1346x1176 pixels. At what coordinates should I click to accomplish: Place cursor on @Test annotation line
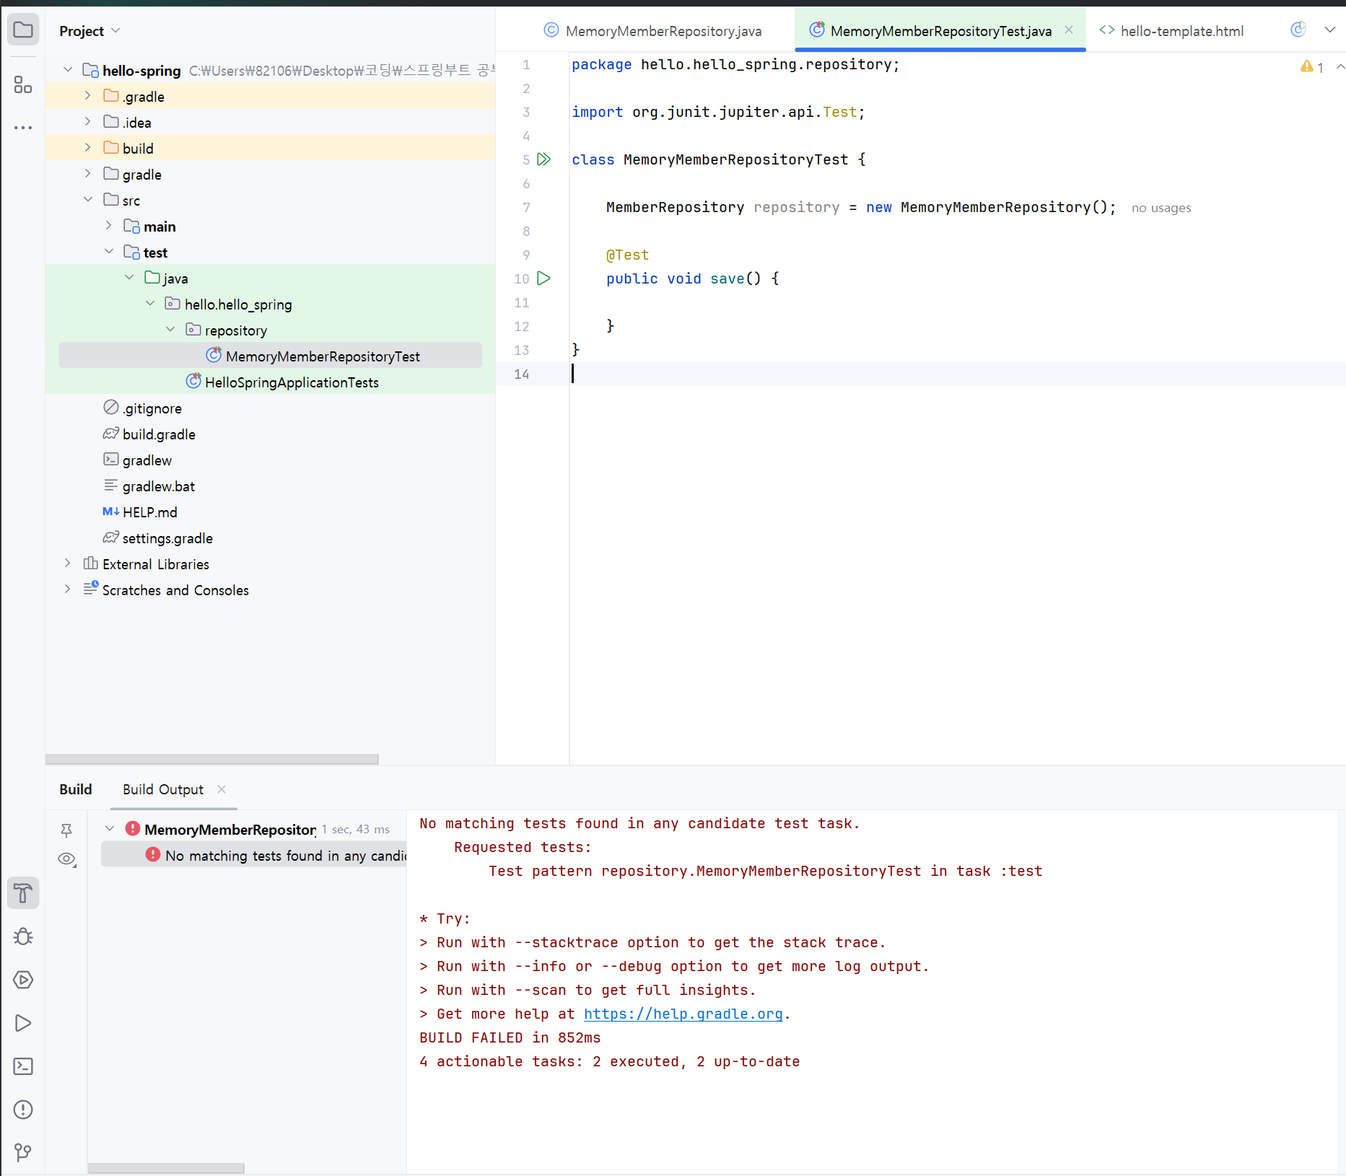(x=627, y=255)
